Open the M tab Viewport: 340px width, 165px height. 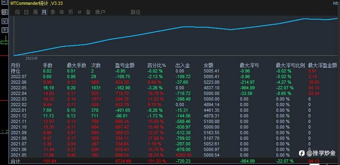(79, 12)
